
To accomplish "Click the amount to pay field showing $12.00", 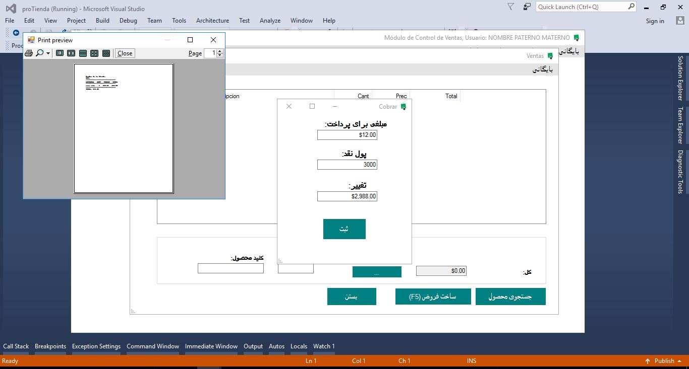I will [347, 135].
